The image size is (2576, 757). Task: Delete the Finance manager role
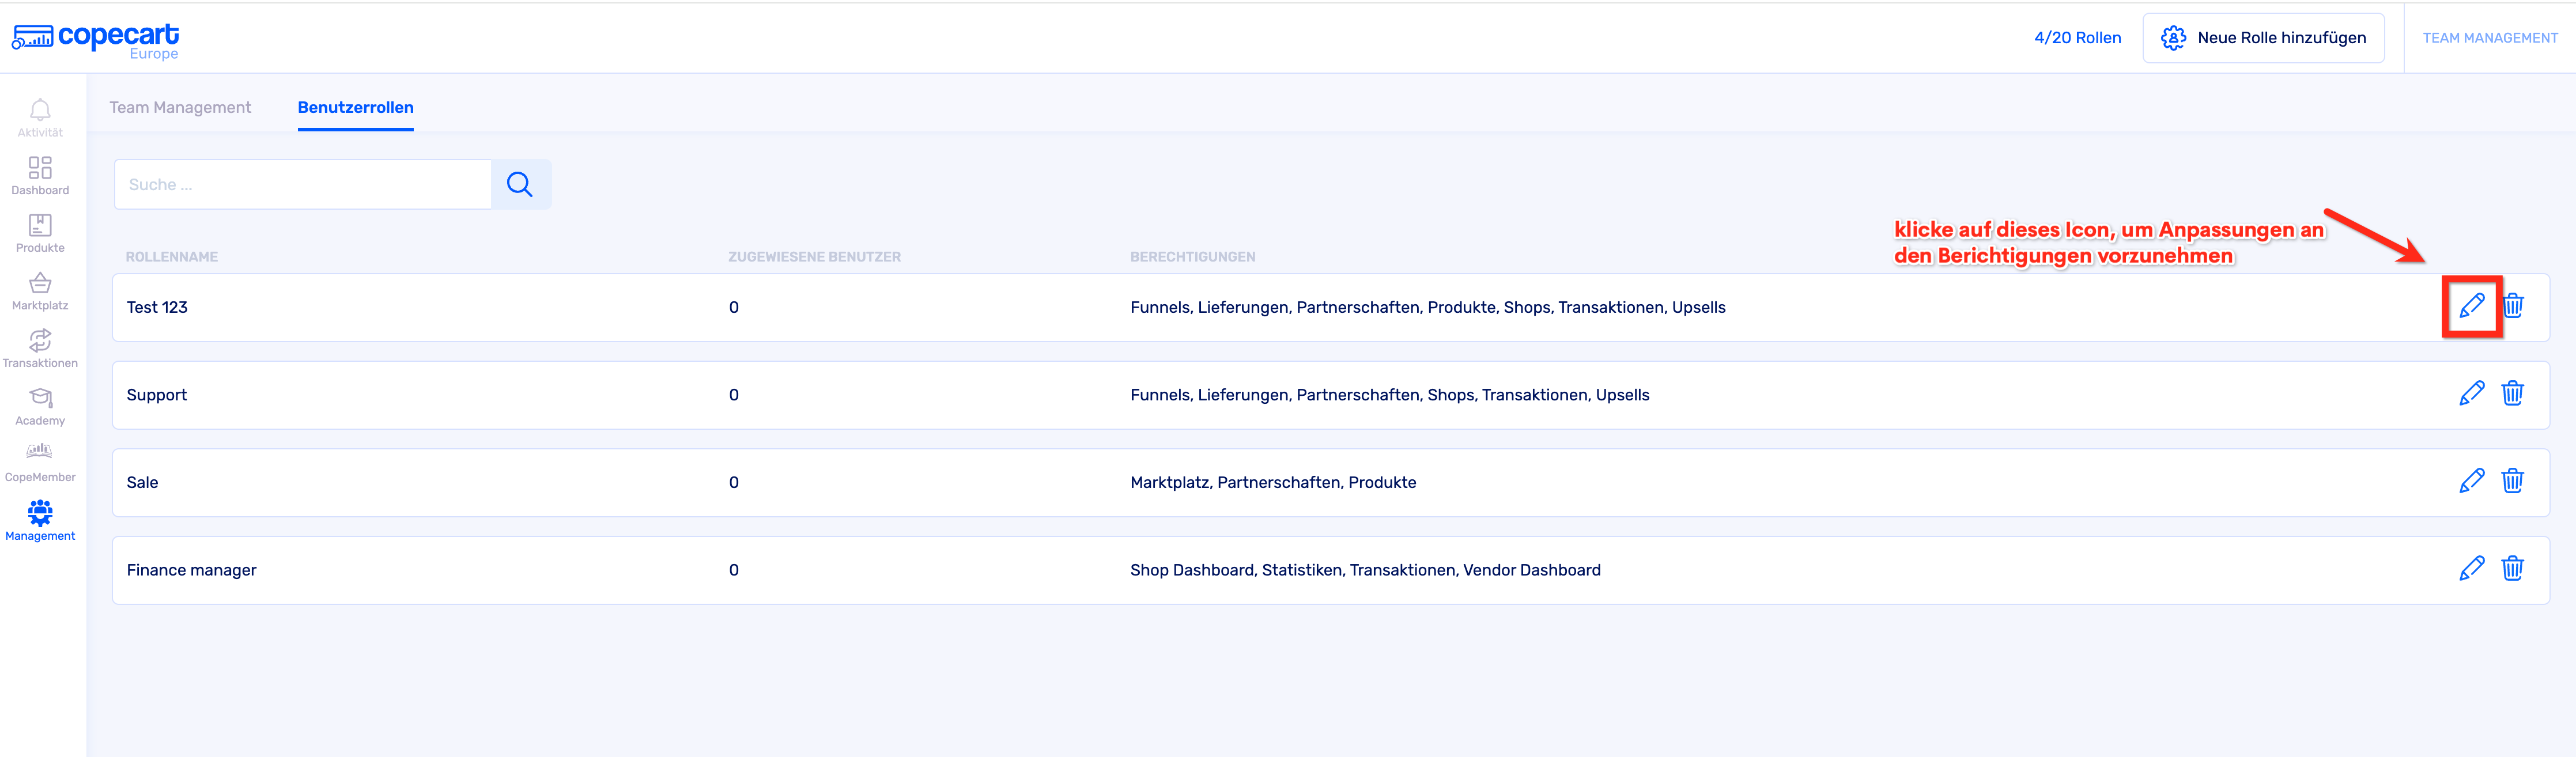pyautogui.click(x=2513, y=569)
